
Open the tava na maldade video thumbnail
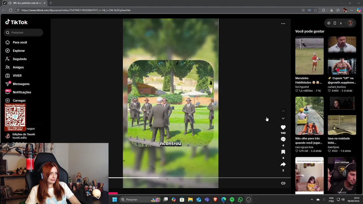click(342, 116)
